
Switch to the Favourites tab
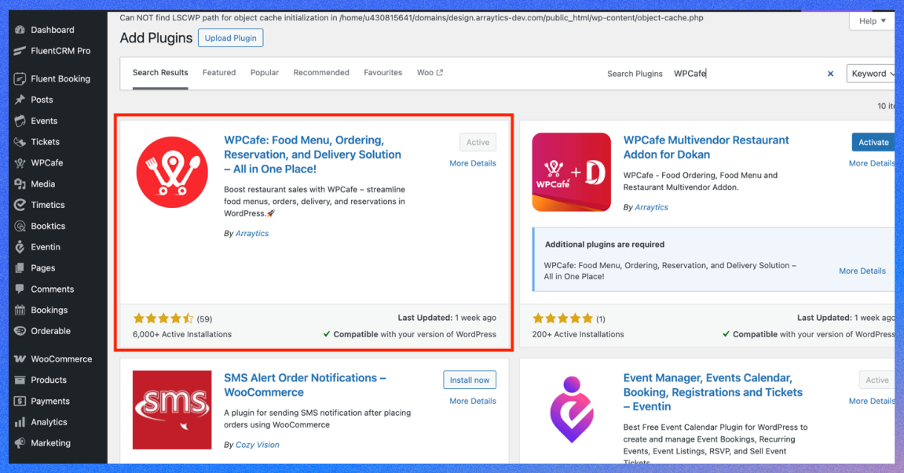(x=382, y=73)
